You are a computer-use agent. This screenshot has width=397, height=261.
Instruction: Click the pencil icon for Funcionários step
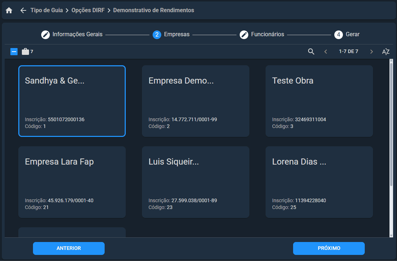click(x=244, y=34)
